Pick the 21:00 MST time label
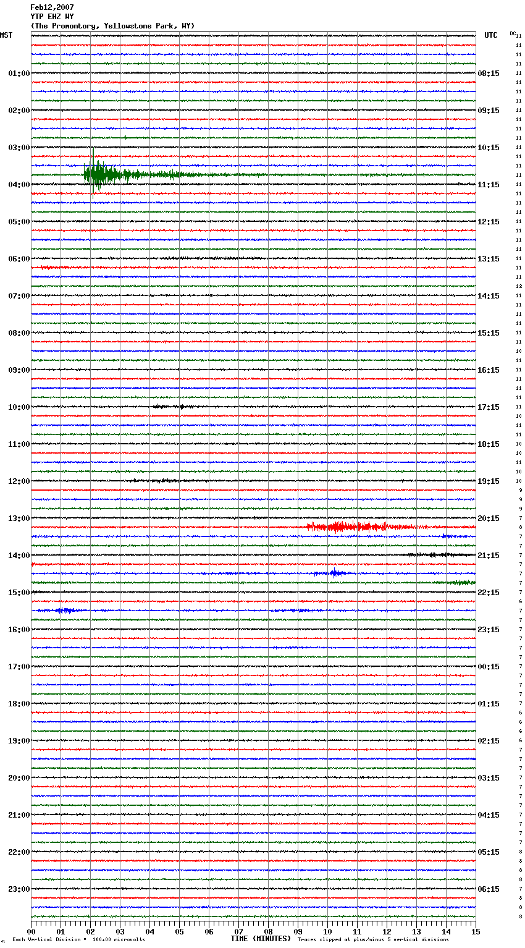Image resolution: width=525 pixels, height=948 pixels. coord(19,815)
